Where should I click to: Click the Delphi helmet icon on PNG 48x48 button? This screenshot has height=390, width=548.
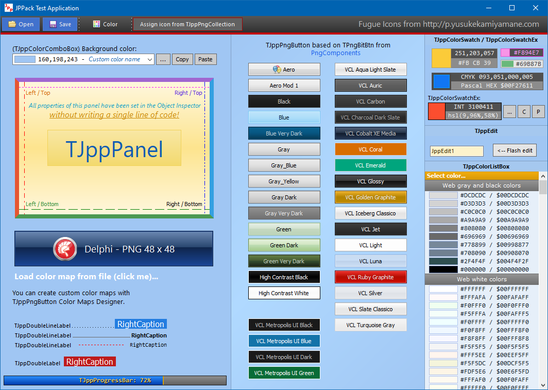click(x=63, y=248)
